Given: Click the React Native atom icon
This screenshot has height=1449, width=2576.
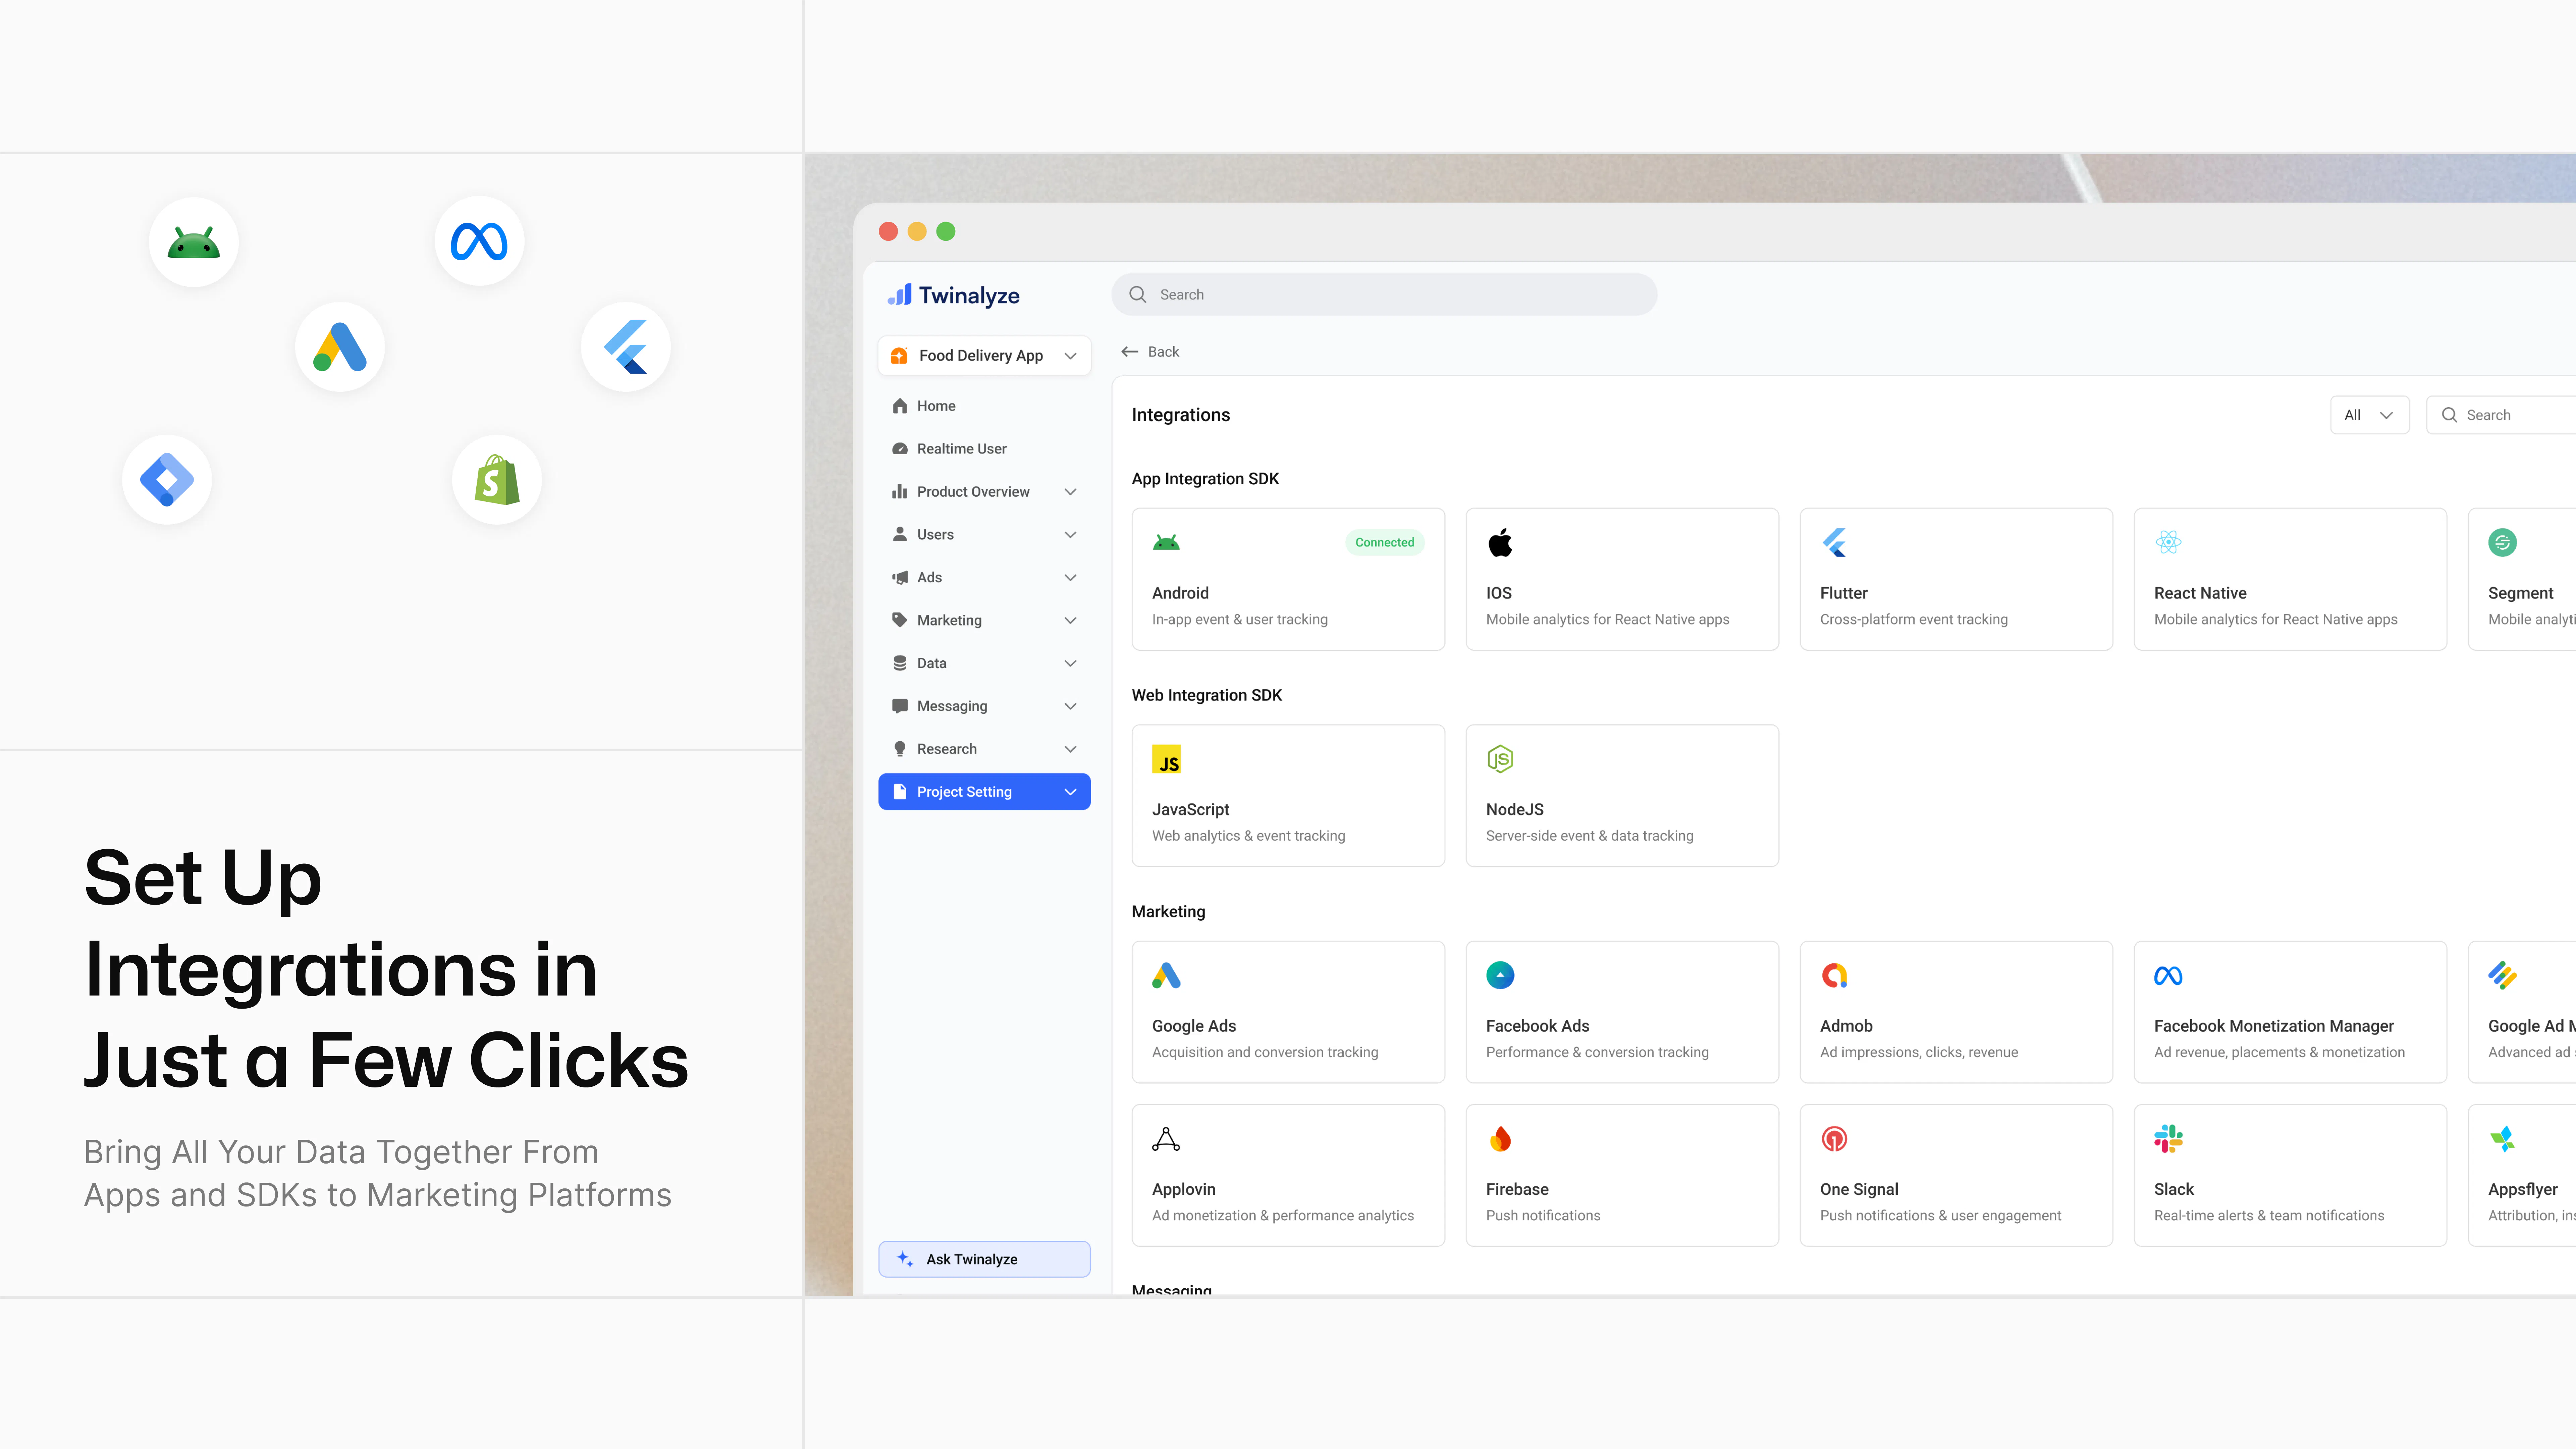Looking at the screenshot, I should click(x=2168, y=542).
